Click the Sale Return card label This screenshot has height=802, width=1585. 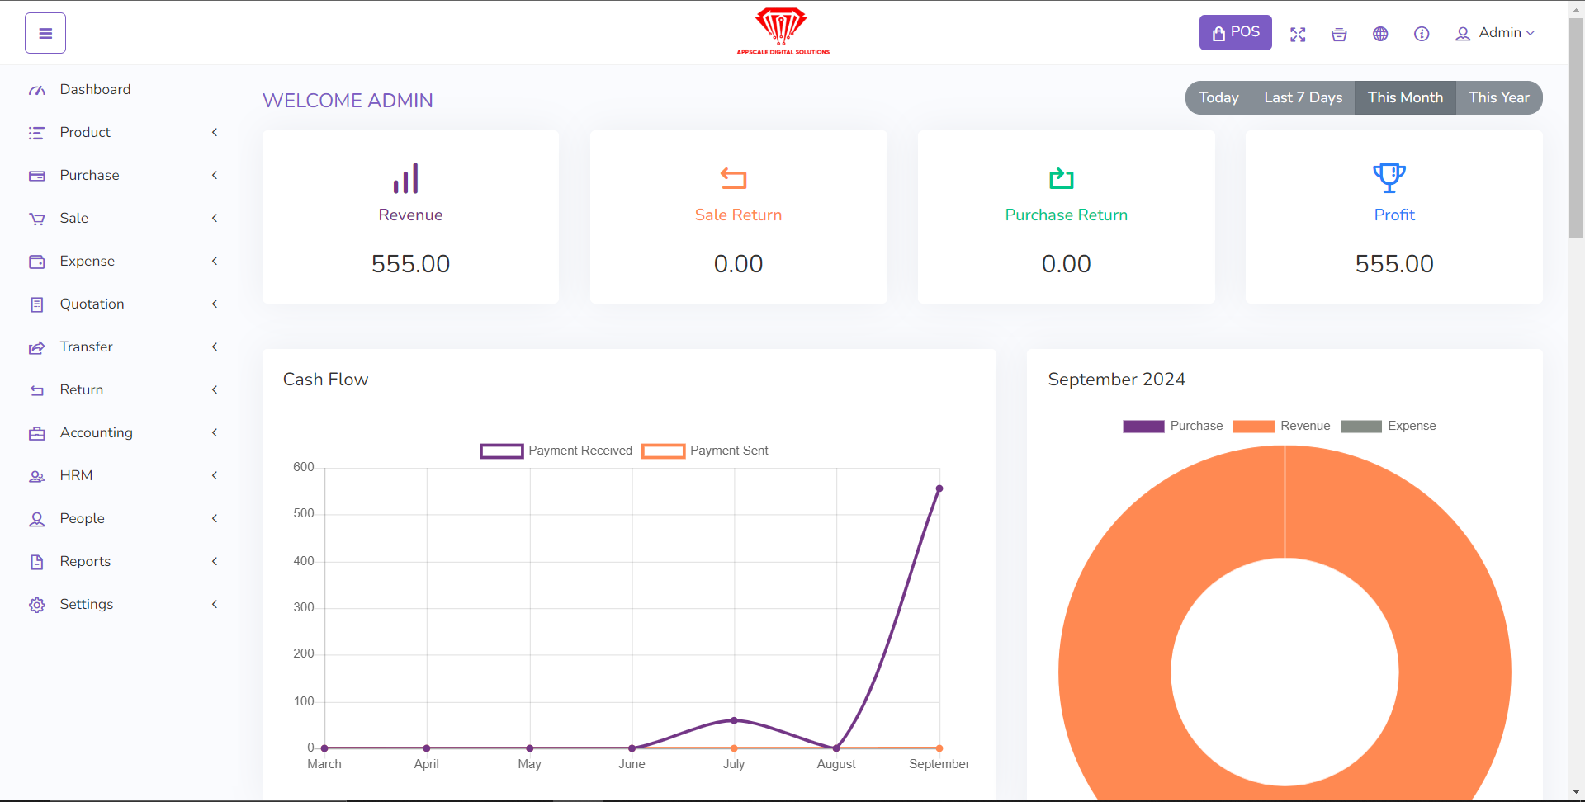[738, 215]
